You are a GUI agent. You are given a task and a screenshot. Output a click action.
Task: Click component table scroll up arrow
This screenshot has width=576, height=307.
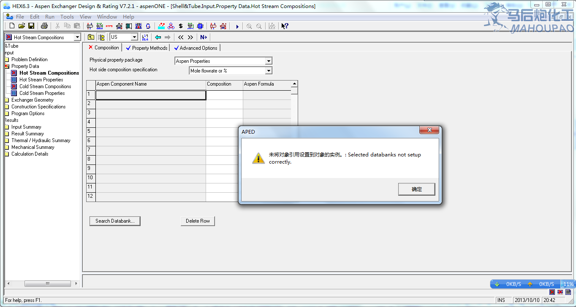294,83
